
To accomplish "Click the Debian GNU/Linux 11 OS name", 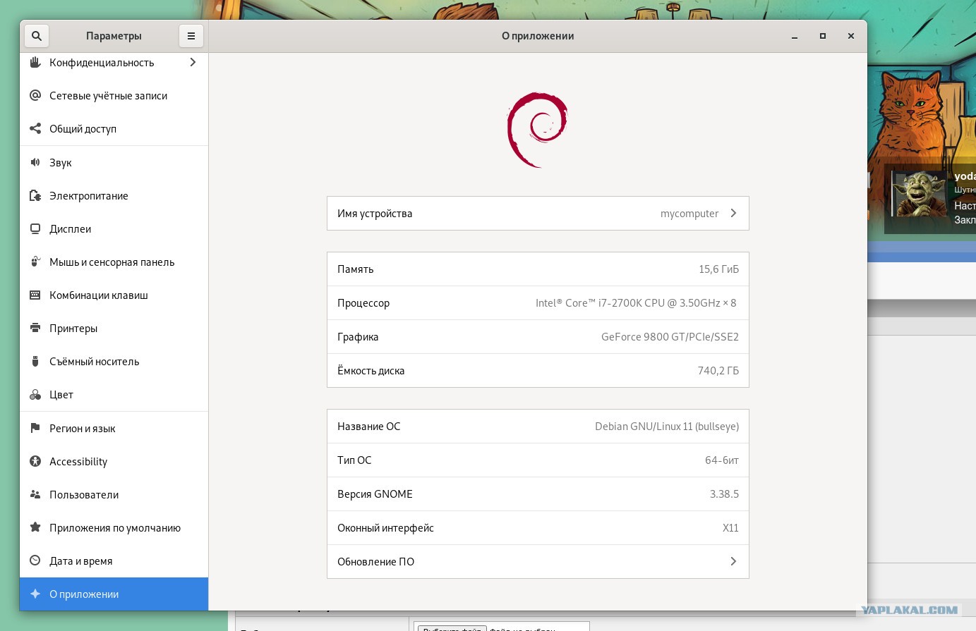I will [667, 427].
